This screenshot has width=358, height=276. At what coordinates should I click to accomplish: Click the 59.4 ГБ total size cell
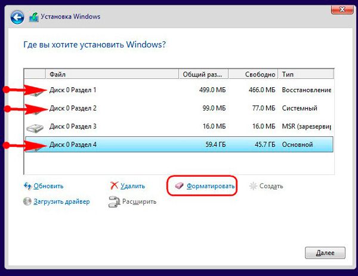click(215, 145)
